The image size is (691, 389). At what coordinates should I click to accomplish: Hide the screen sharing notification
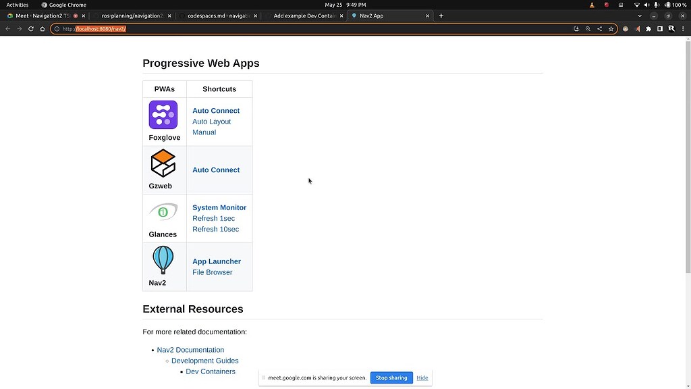[x=422, y=378]
